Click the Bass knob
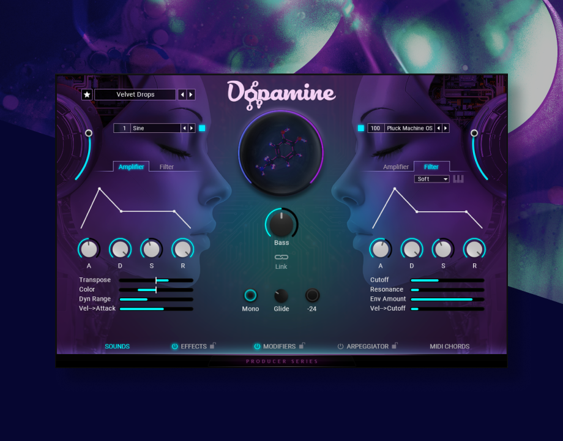563x441 pixels. tap(281, 224)
